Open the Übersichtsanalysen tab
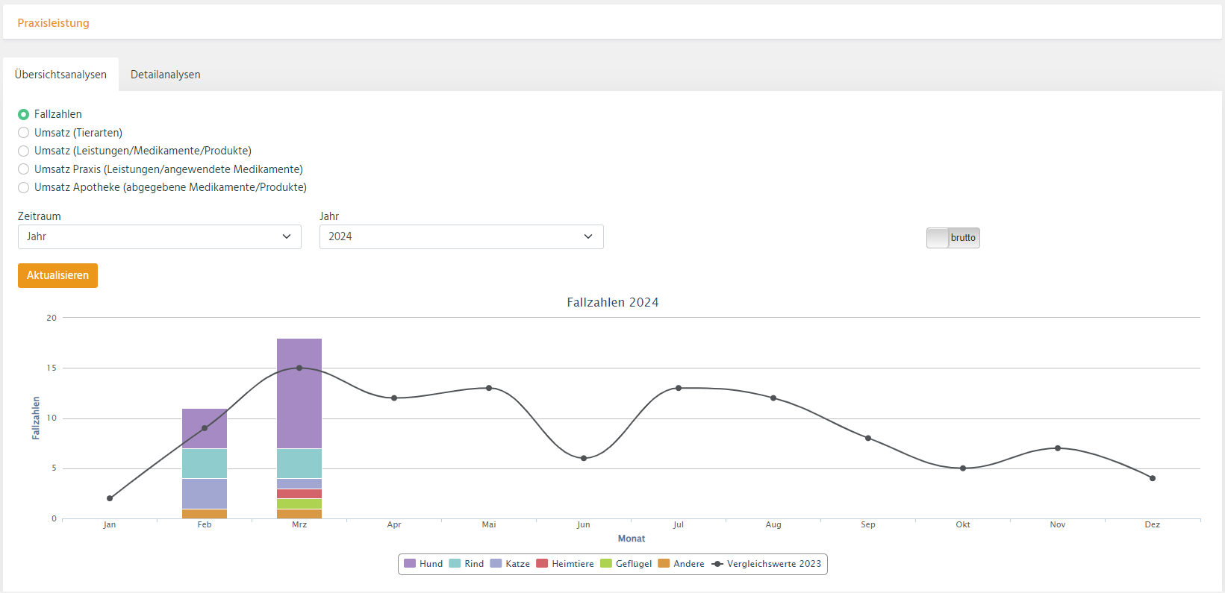 click(x=60, y=75)
